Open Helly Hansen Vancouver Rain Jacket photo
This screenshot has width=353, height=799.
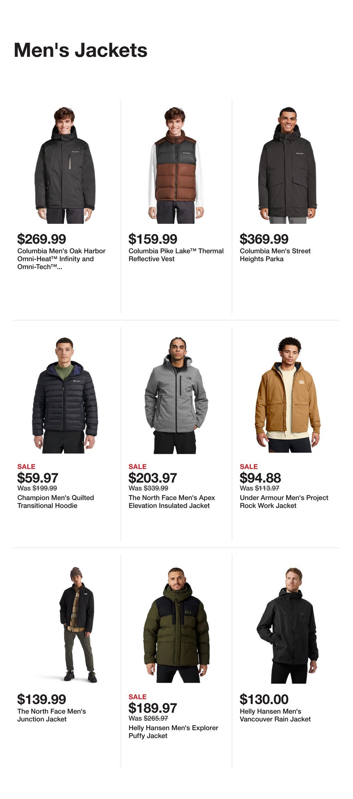287,624
